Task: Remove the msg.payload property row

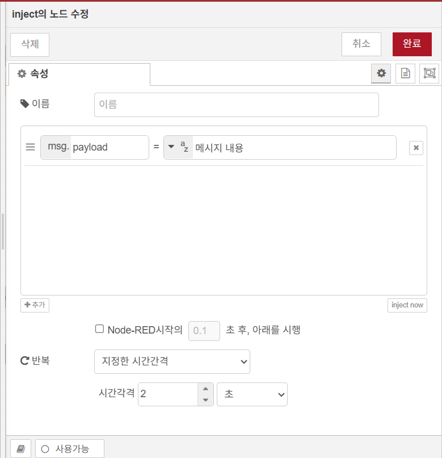Action: point(416,148)
